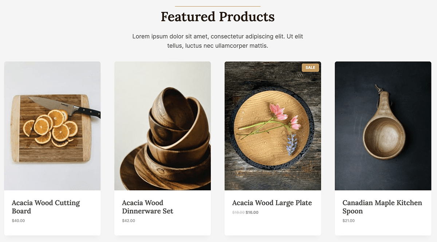This screenshot has width=437, height=242.
Task: Open the Acacia Wood Cutting Board title link
Action: tap(46, 207)
